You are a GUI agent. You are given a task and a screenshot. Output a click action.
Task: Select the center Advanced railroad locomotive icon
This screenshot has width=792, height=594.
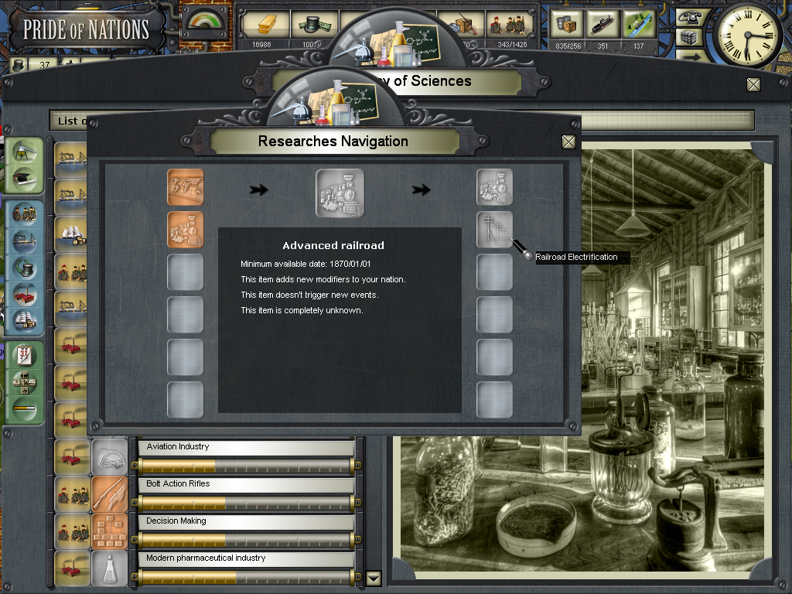(340, 193)
